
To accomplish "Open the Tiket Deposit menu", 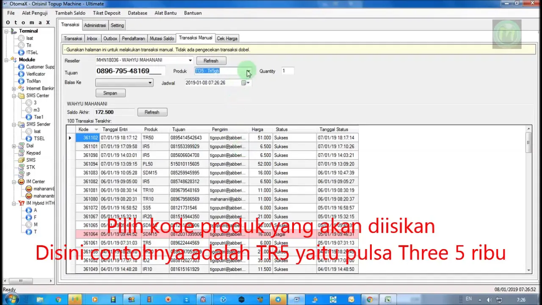I will pos(107,13).
